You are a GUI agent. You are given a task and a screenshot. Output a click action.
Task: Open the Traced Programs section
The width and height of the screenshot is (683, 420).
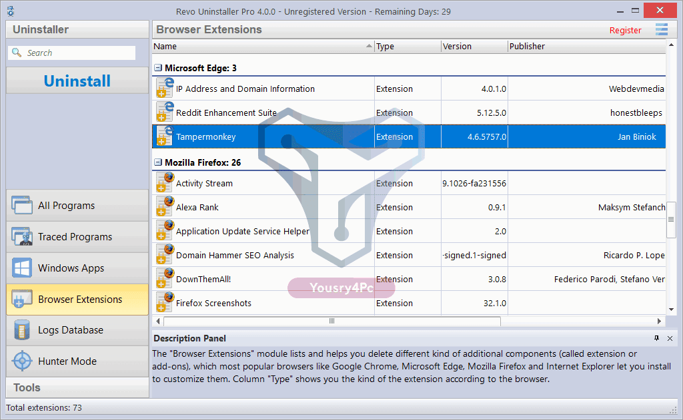(77, 236)
